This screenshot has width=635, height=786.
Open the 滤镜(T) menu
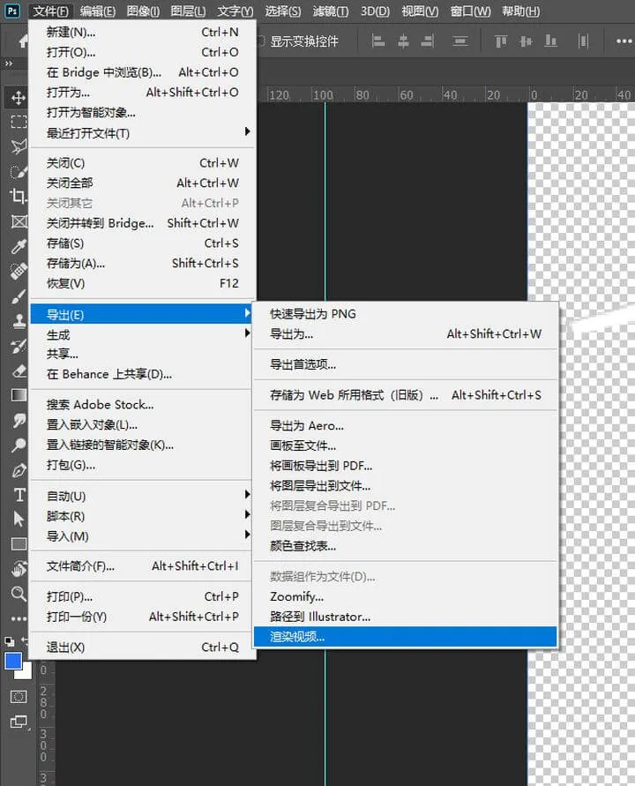(x=331, y=11)
